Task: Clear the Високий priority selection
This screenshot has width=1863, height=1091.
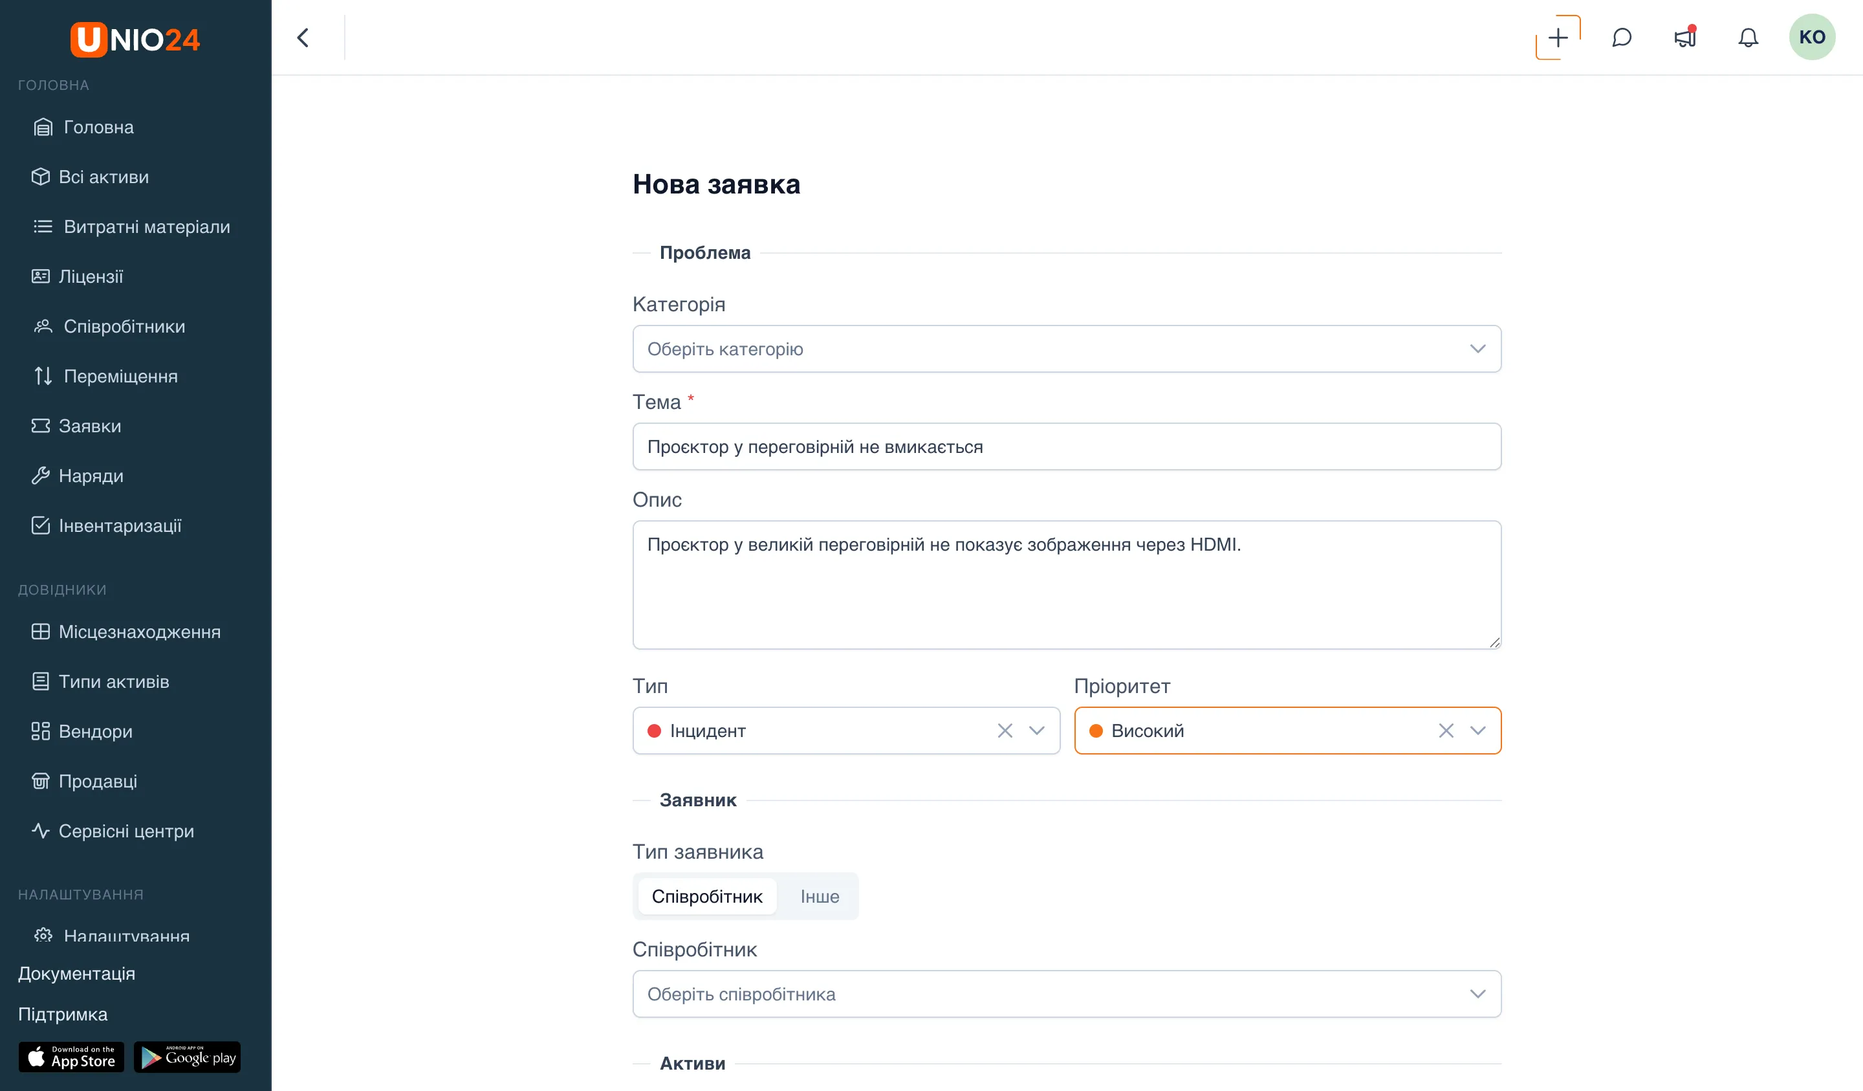Action: coord(1446,731)
